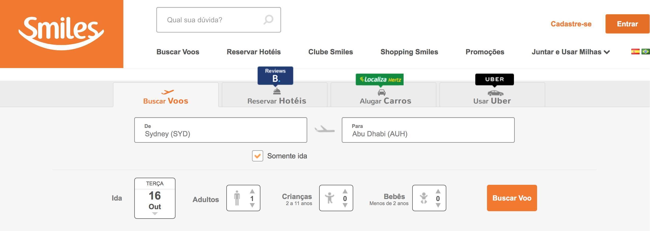Select the Brazilian flag language icon
This screenshot has width=650, height=231.
click(x=645, y=52)
